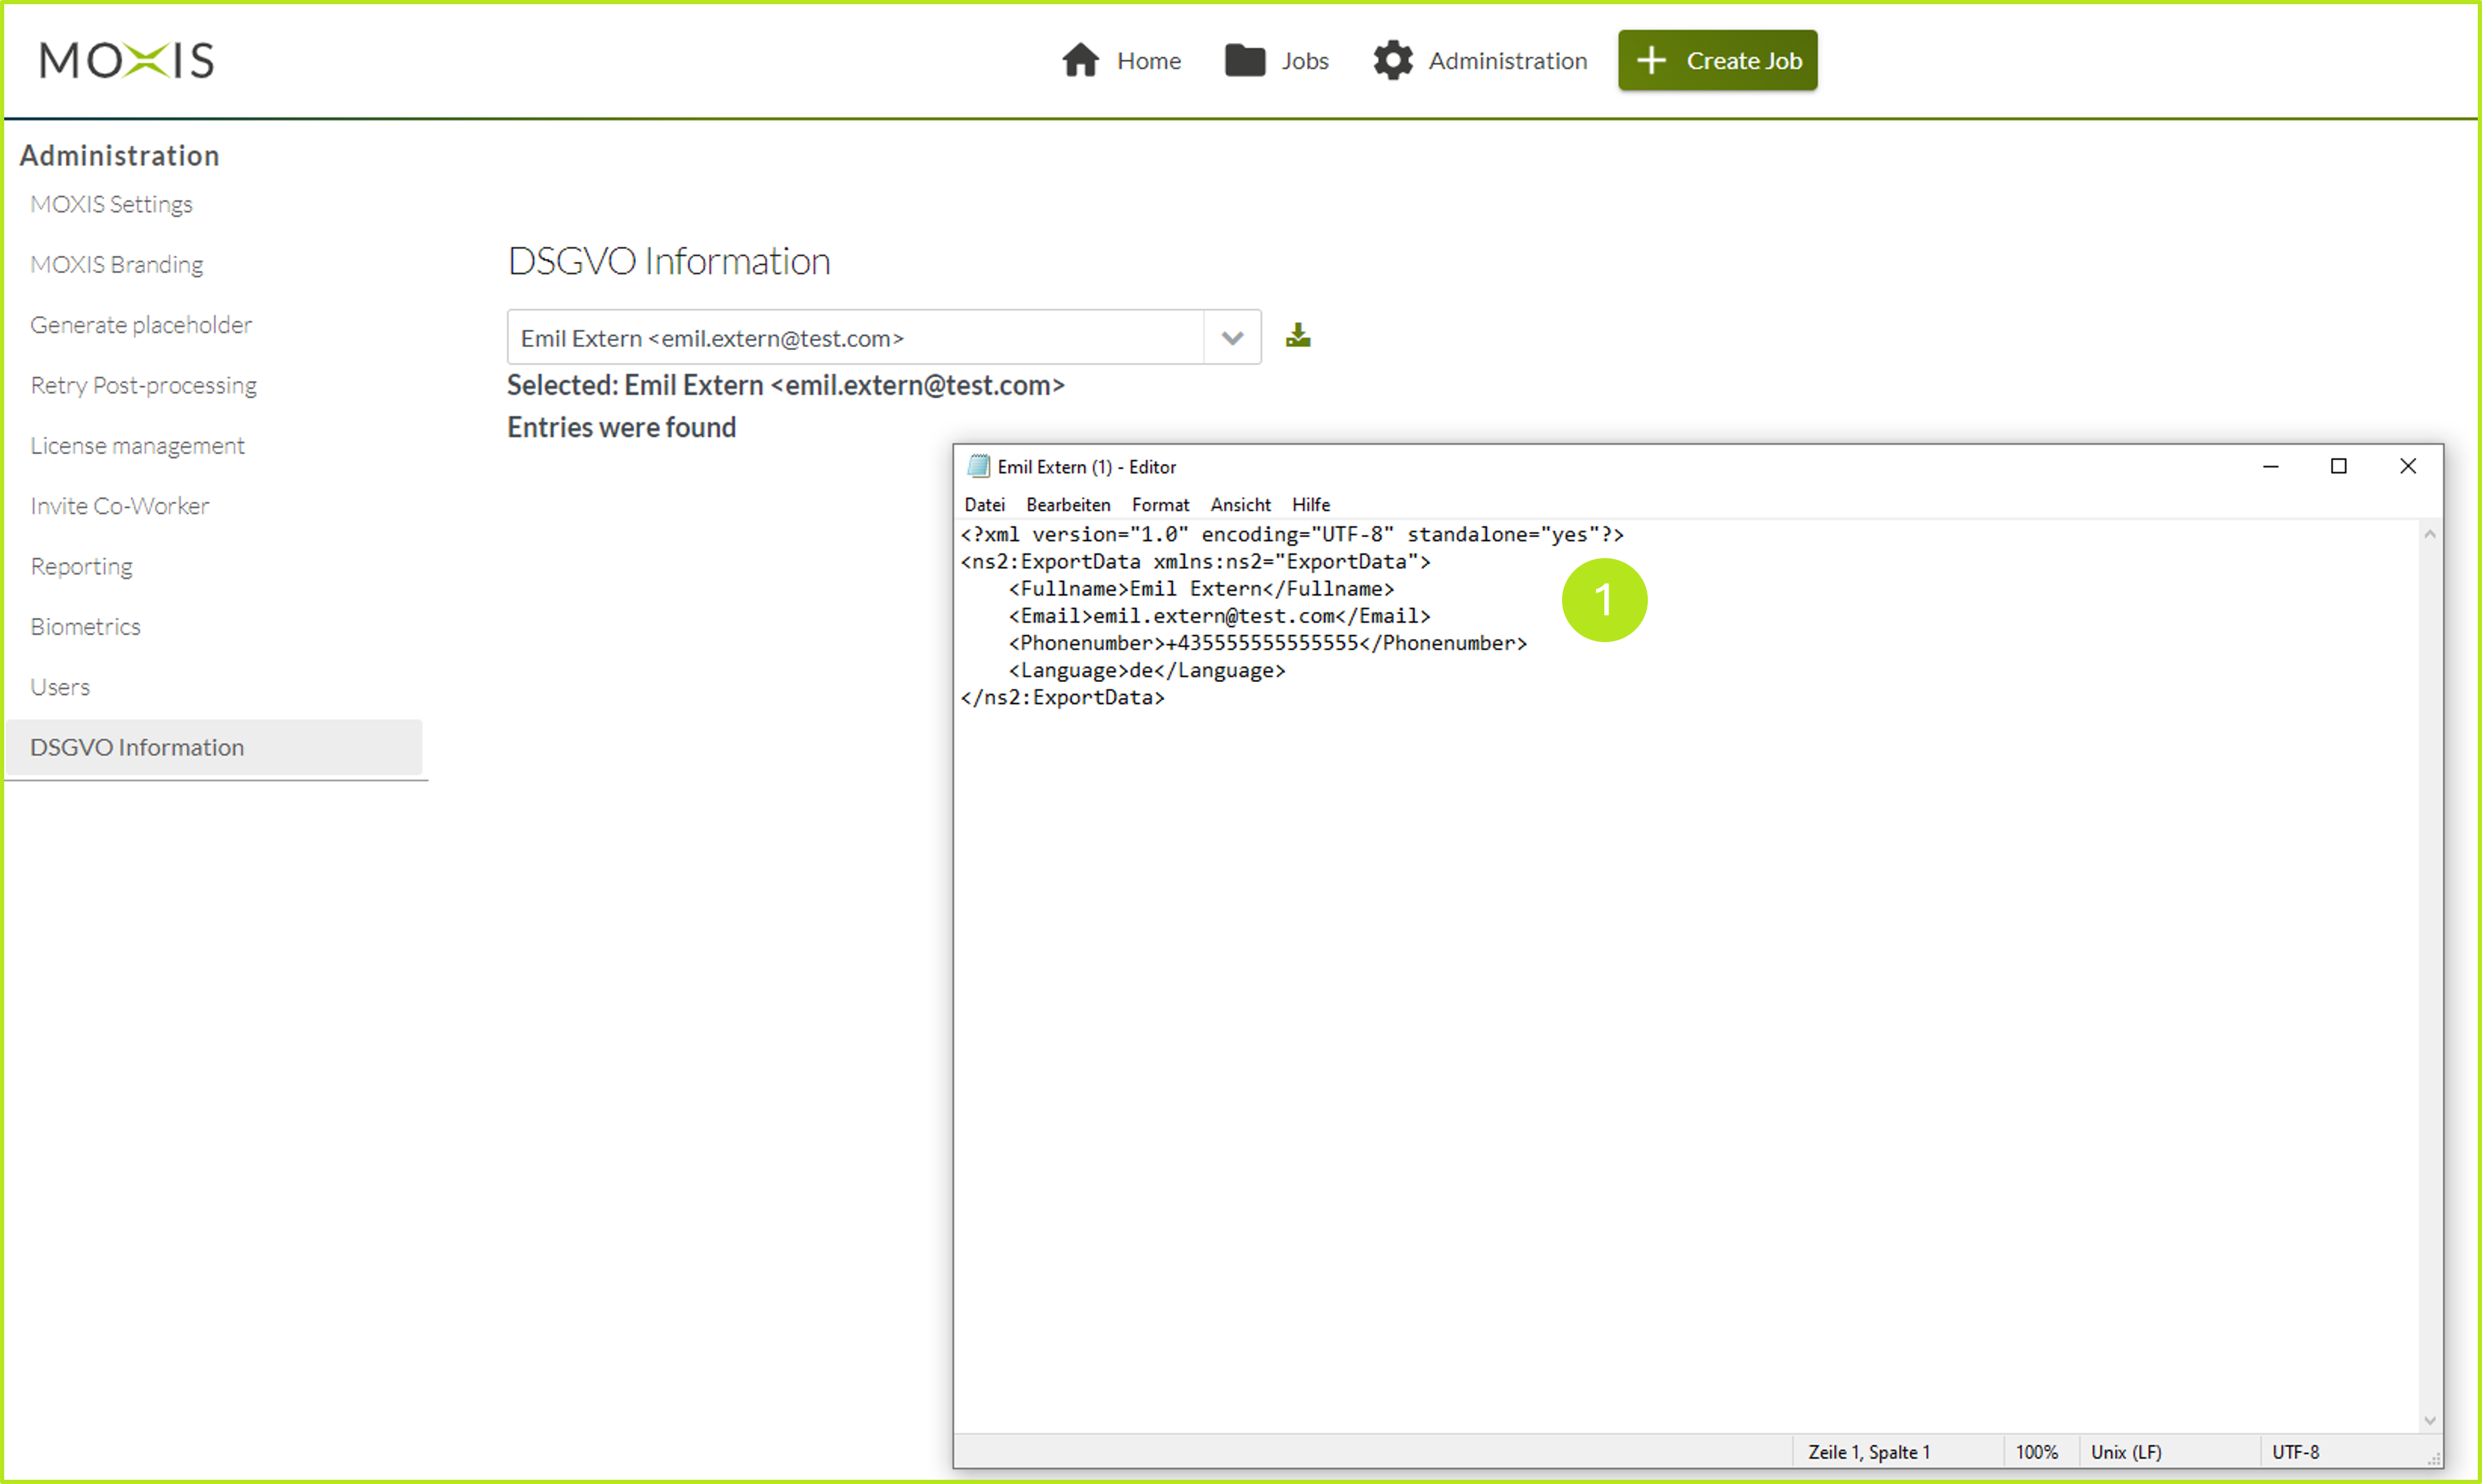Screen dimensions: 2482x1484
Task: Open the Datei menu in Editor
Action: [984, 505]
